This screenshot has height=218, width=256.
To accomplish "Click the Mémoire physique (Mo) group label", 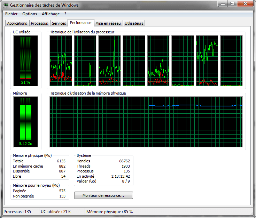I will (32, 155).
